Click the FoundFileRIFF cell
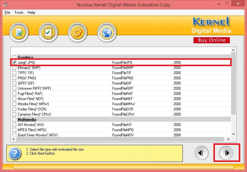The image size is (247, 172). tap(123, 88)
